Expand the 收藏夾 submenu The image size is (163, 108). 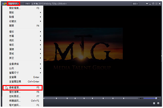[23, 21]
